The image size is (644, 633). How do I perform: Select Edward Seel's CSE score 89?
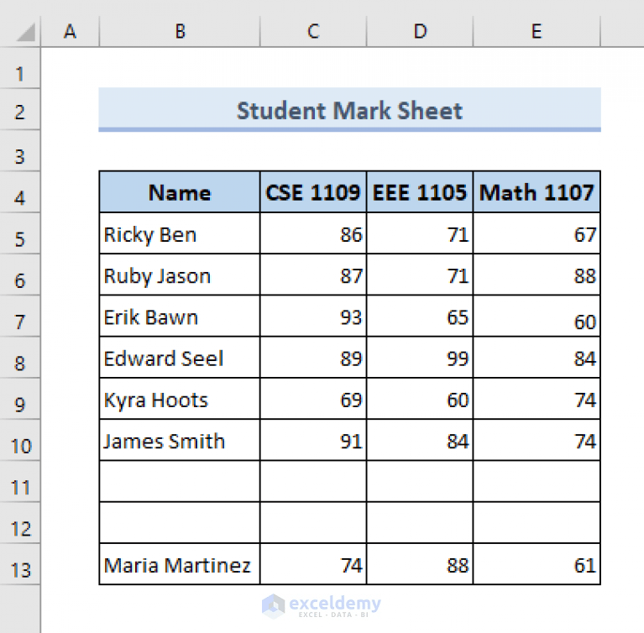point(313,358)
